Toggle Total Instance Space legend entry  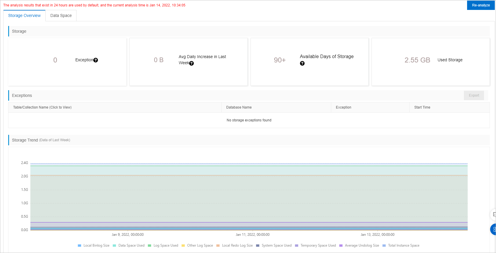[x=401, y=245]
